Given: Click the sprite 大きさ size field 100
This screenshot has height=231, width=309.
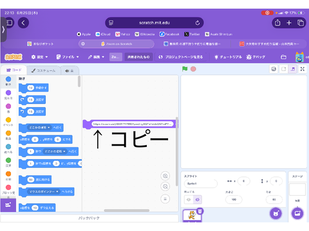Looking at the screenshot, I should pyautogui.click(x=234, y=200).
